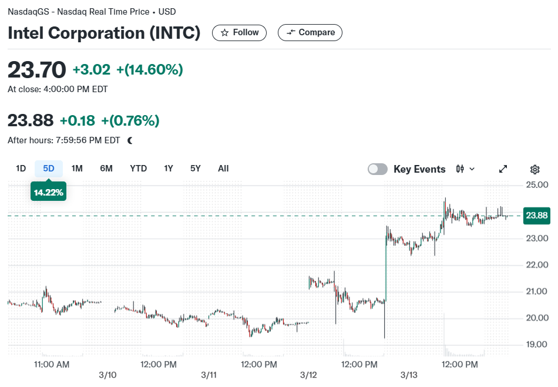Click the 3/10 date label
Viewport: 558px width, 387px height.
click(107, 375)
